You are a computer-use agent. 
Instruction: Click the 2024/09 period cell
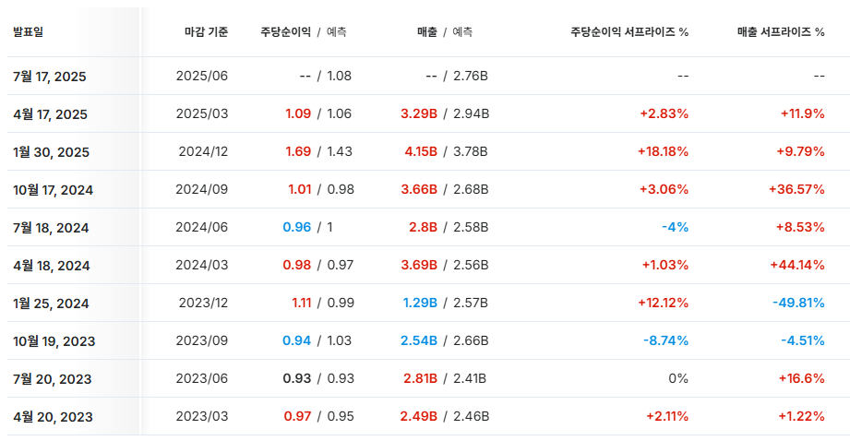[202, 190]
